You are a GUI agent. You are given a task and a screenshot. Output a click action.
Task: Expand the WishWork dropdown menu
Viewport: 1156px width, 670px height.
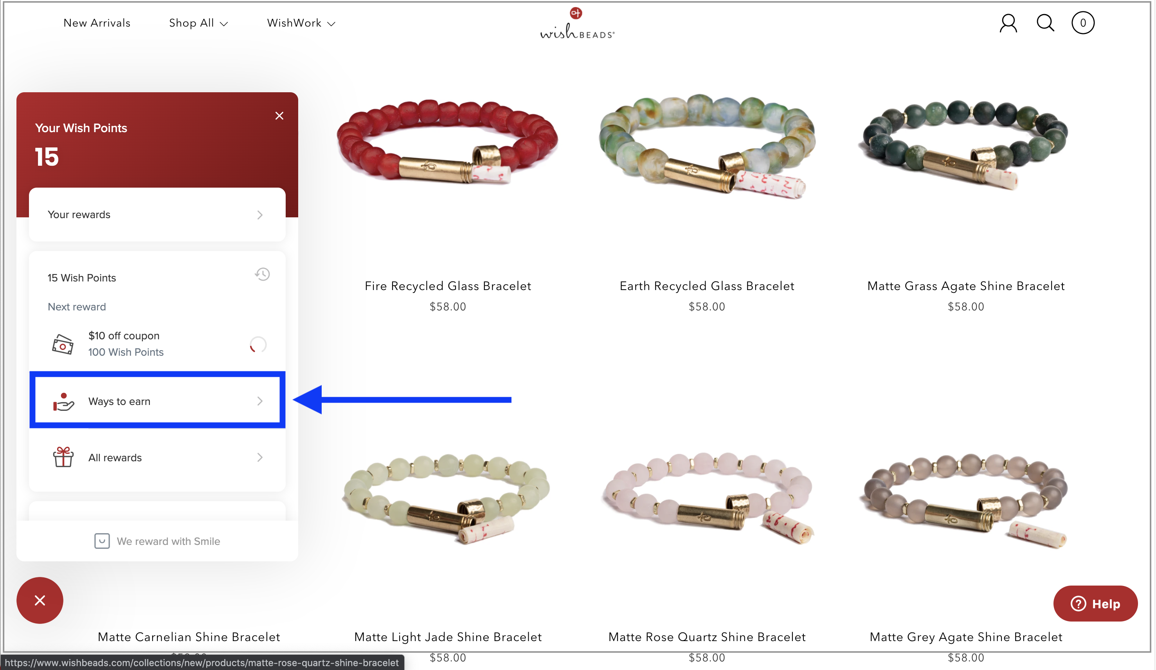(301, 23)
